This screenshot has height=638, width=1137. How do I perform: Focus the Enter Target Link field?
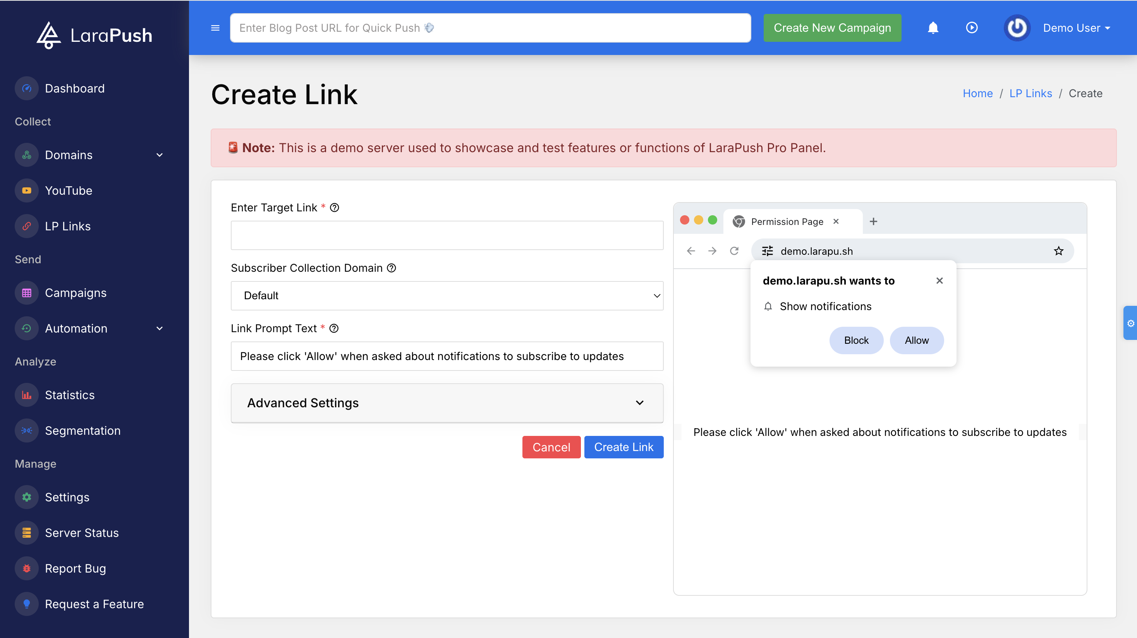(447, 236)
